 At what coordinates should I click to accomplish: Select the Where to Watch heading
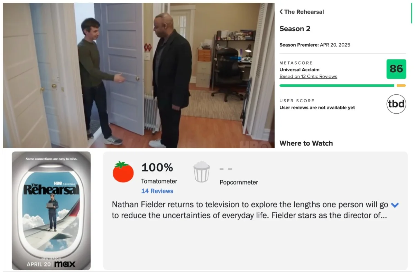tap(306, 143)
